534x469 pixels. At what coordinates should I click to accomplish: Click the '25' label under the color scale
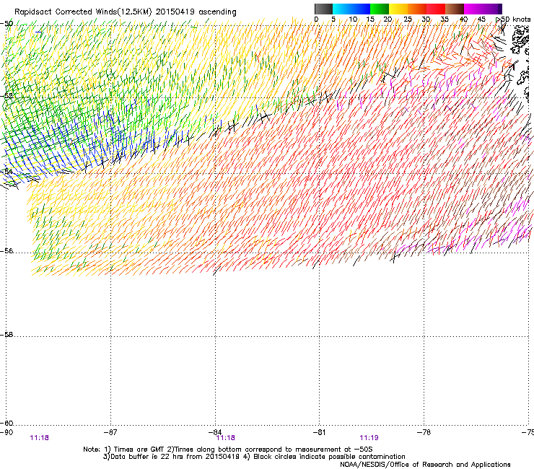click(408, 19)
